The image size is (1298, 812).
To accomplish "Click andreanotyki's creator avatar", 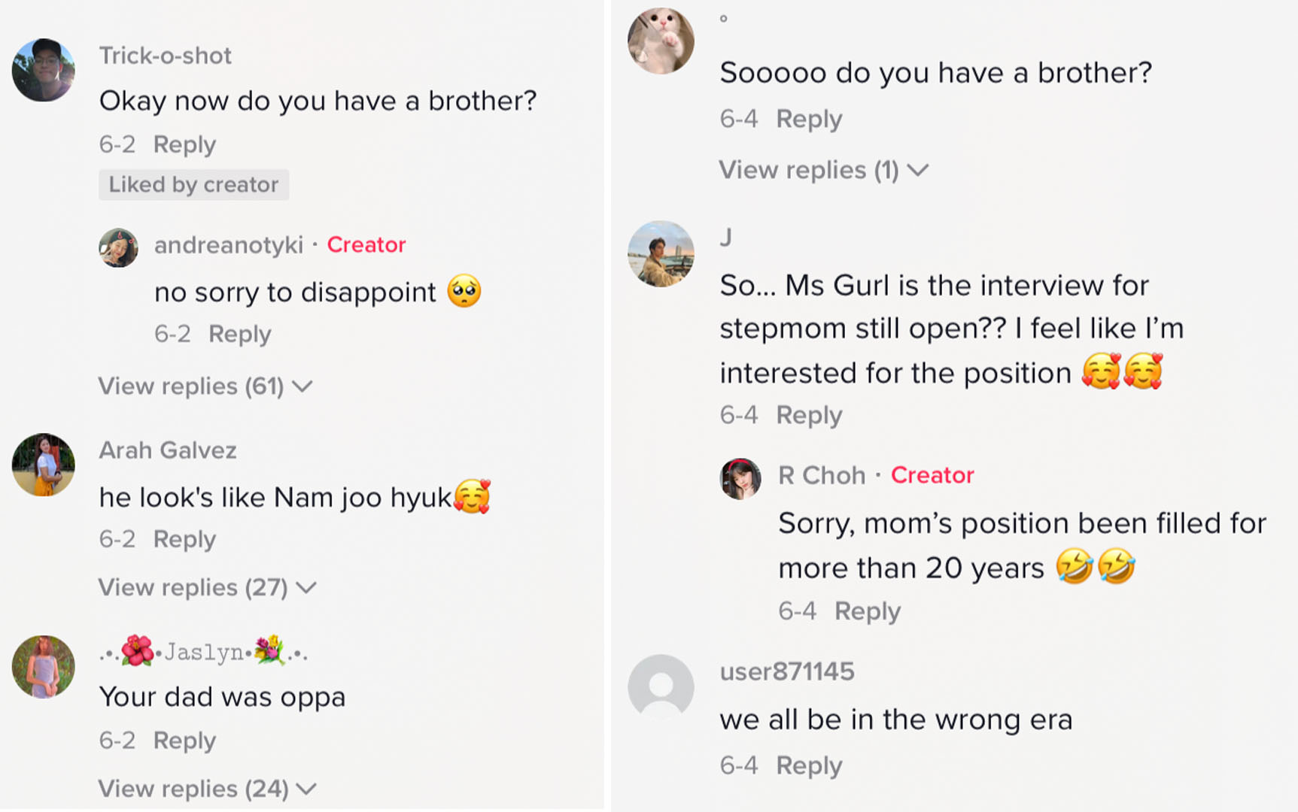I will coord(118,247).
